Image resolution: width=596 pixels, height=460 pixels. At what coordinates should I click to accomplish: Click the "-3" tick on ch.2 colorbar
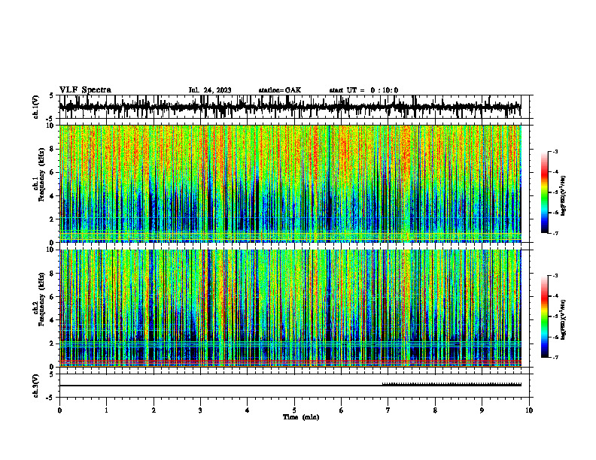coord(555,276)
